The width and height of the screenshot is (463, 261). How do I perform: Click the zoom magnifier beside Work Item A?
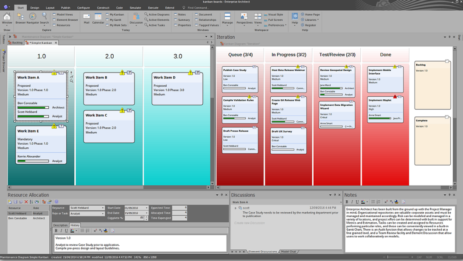coord(71,81)
